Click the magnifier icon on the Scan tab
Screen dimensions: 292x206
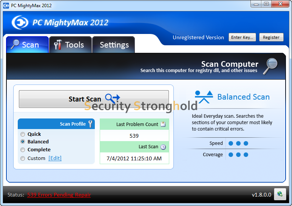pos(15,44)
